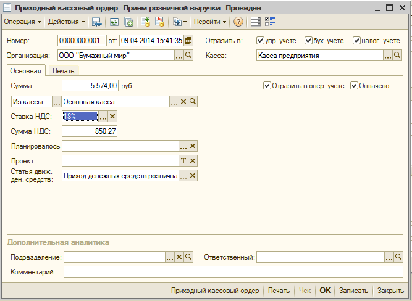This screenshot has height=301, width=412.
Task: Clear the Планировалось field with X
Action: tap(193, 146)
